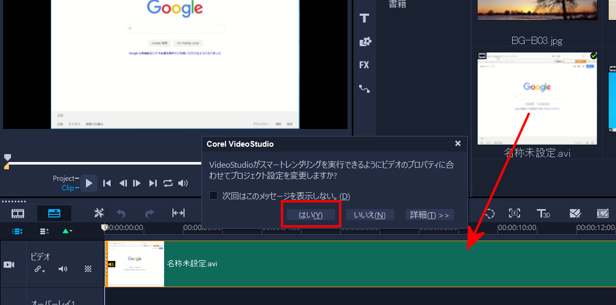
Task: Close the Corel VideoStudio dialog
Action: pyautogui.click(x=458, y=144)
